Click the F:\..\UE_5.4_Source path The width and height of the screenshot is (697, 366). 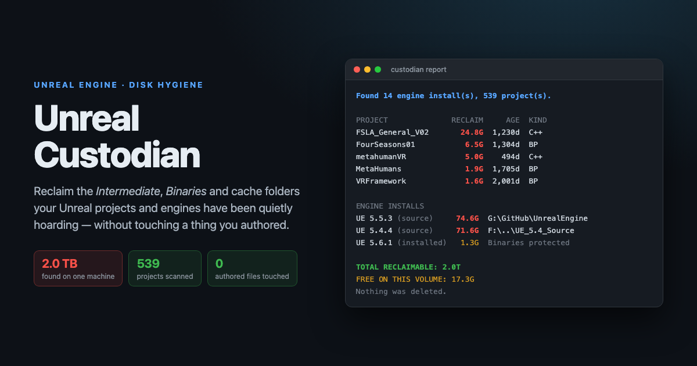[x=531, y=231]
